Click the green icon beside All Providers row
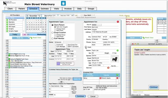Image resolution: width=168 pixels, height=98 pixels. pyautogui.click(x=7, y=20)
